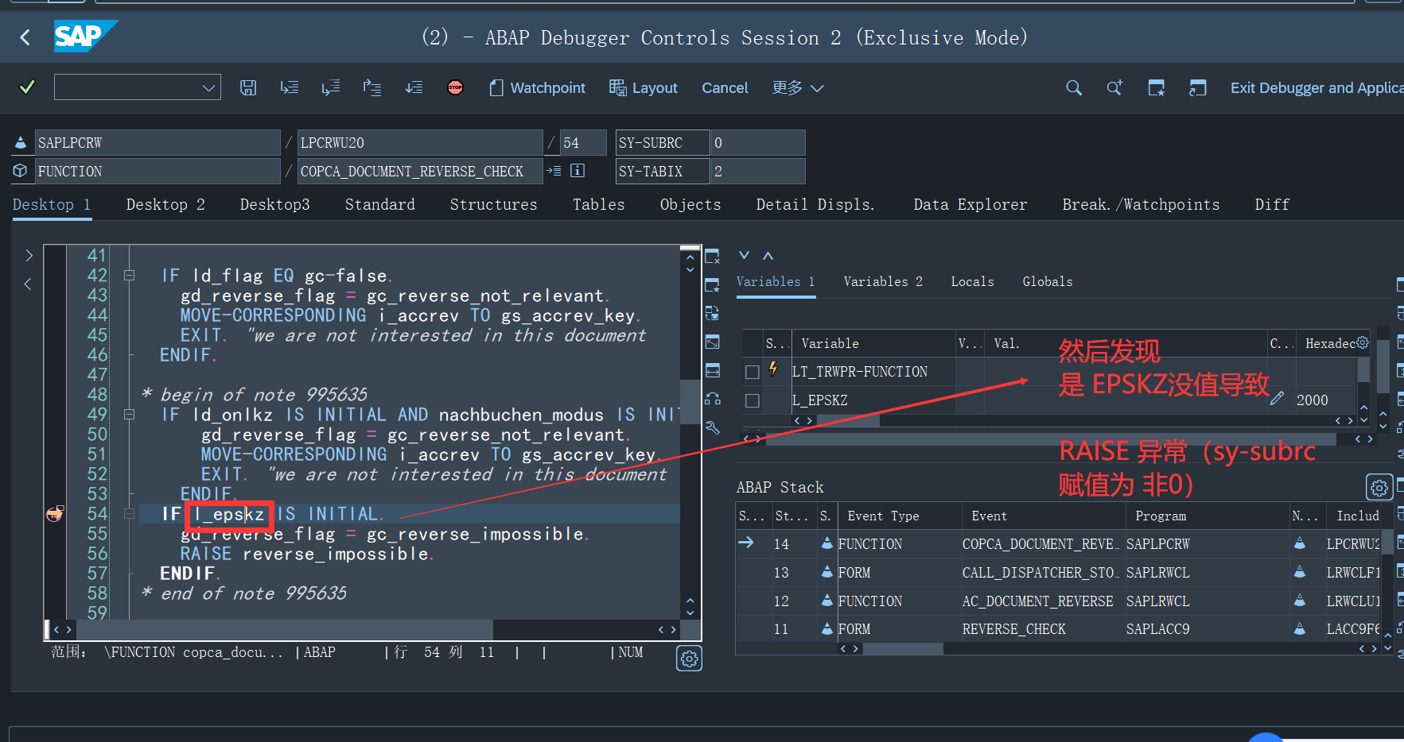Click the SAPLPCRW program field
The width and height of the screenshot is (1404, 742).
[158, 143]
